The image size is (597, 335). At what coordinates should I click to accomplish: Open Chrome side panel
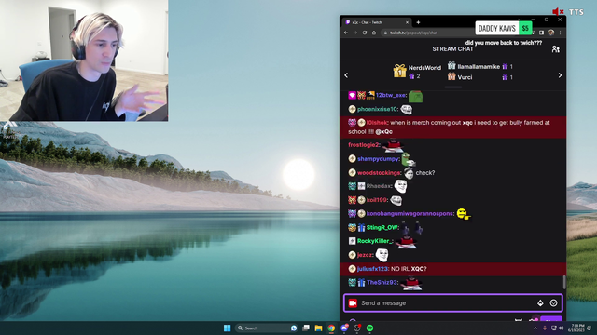coord(541,33)
